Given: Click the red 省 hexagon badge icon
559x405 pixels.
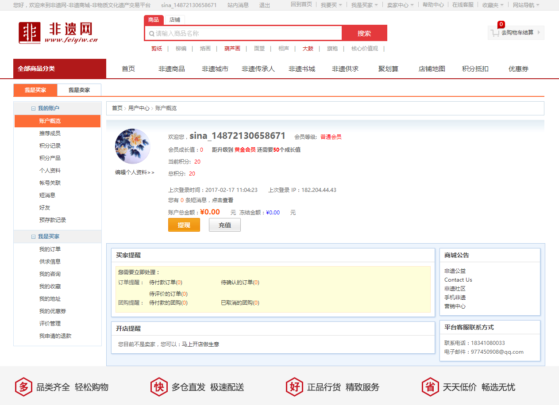Looking at the screenshot, I should coord(430,387).
